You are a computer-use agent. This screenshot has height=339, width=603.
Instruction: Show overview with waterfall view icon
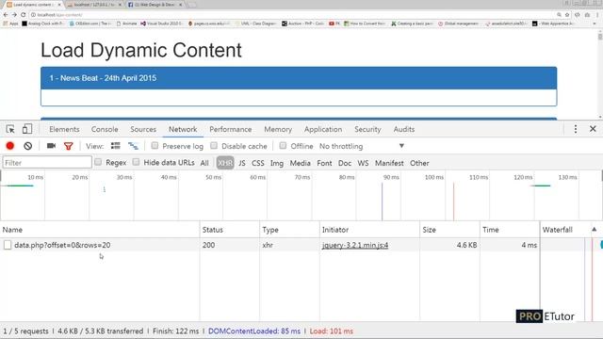[134, 146]
